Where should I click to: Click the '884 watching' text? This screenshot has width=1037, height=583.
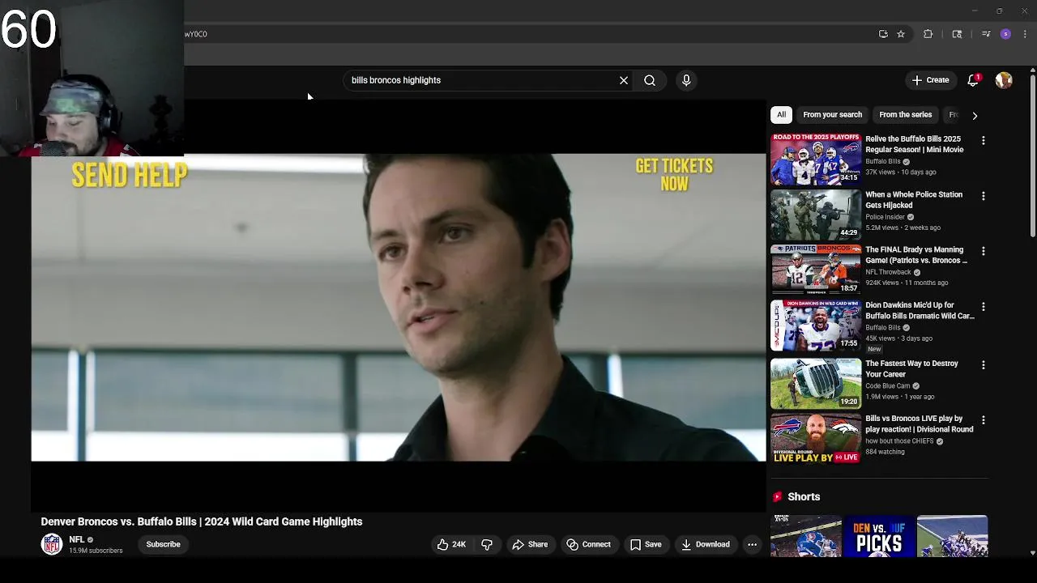tap(885, 452)
